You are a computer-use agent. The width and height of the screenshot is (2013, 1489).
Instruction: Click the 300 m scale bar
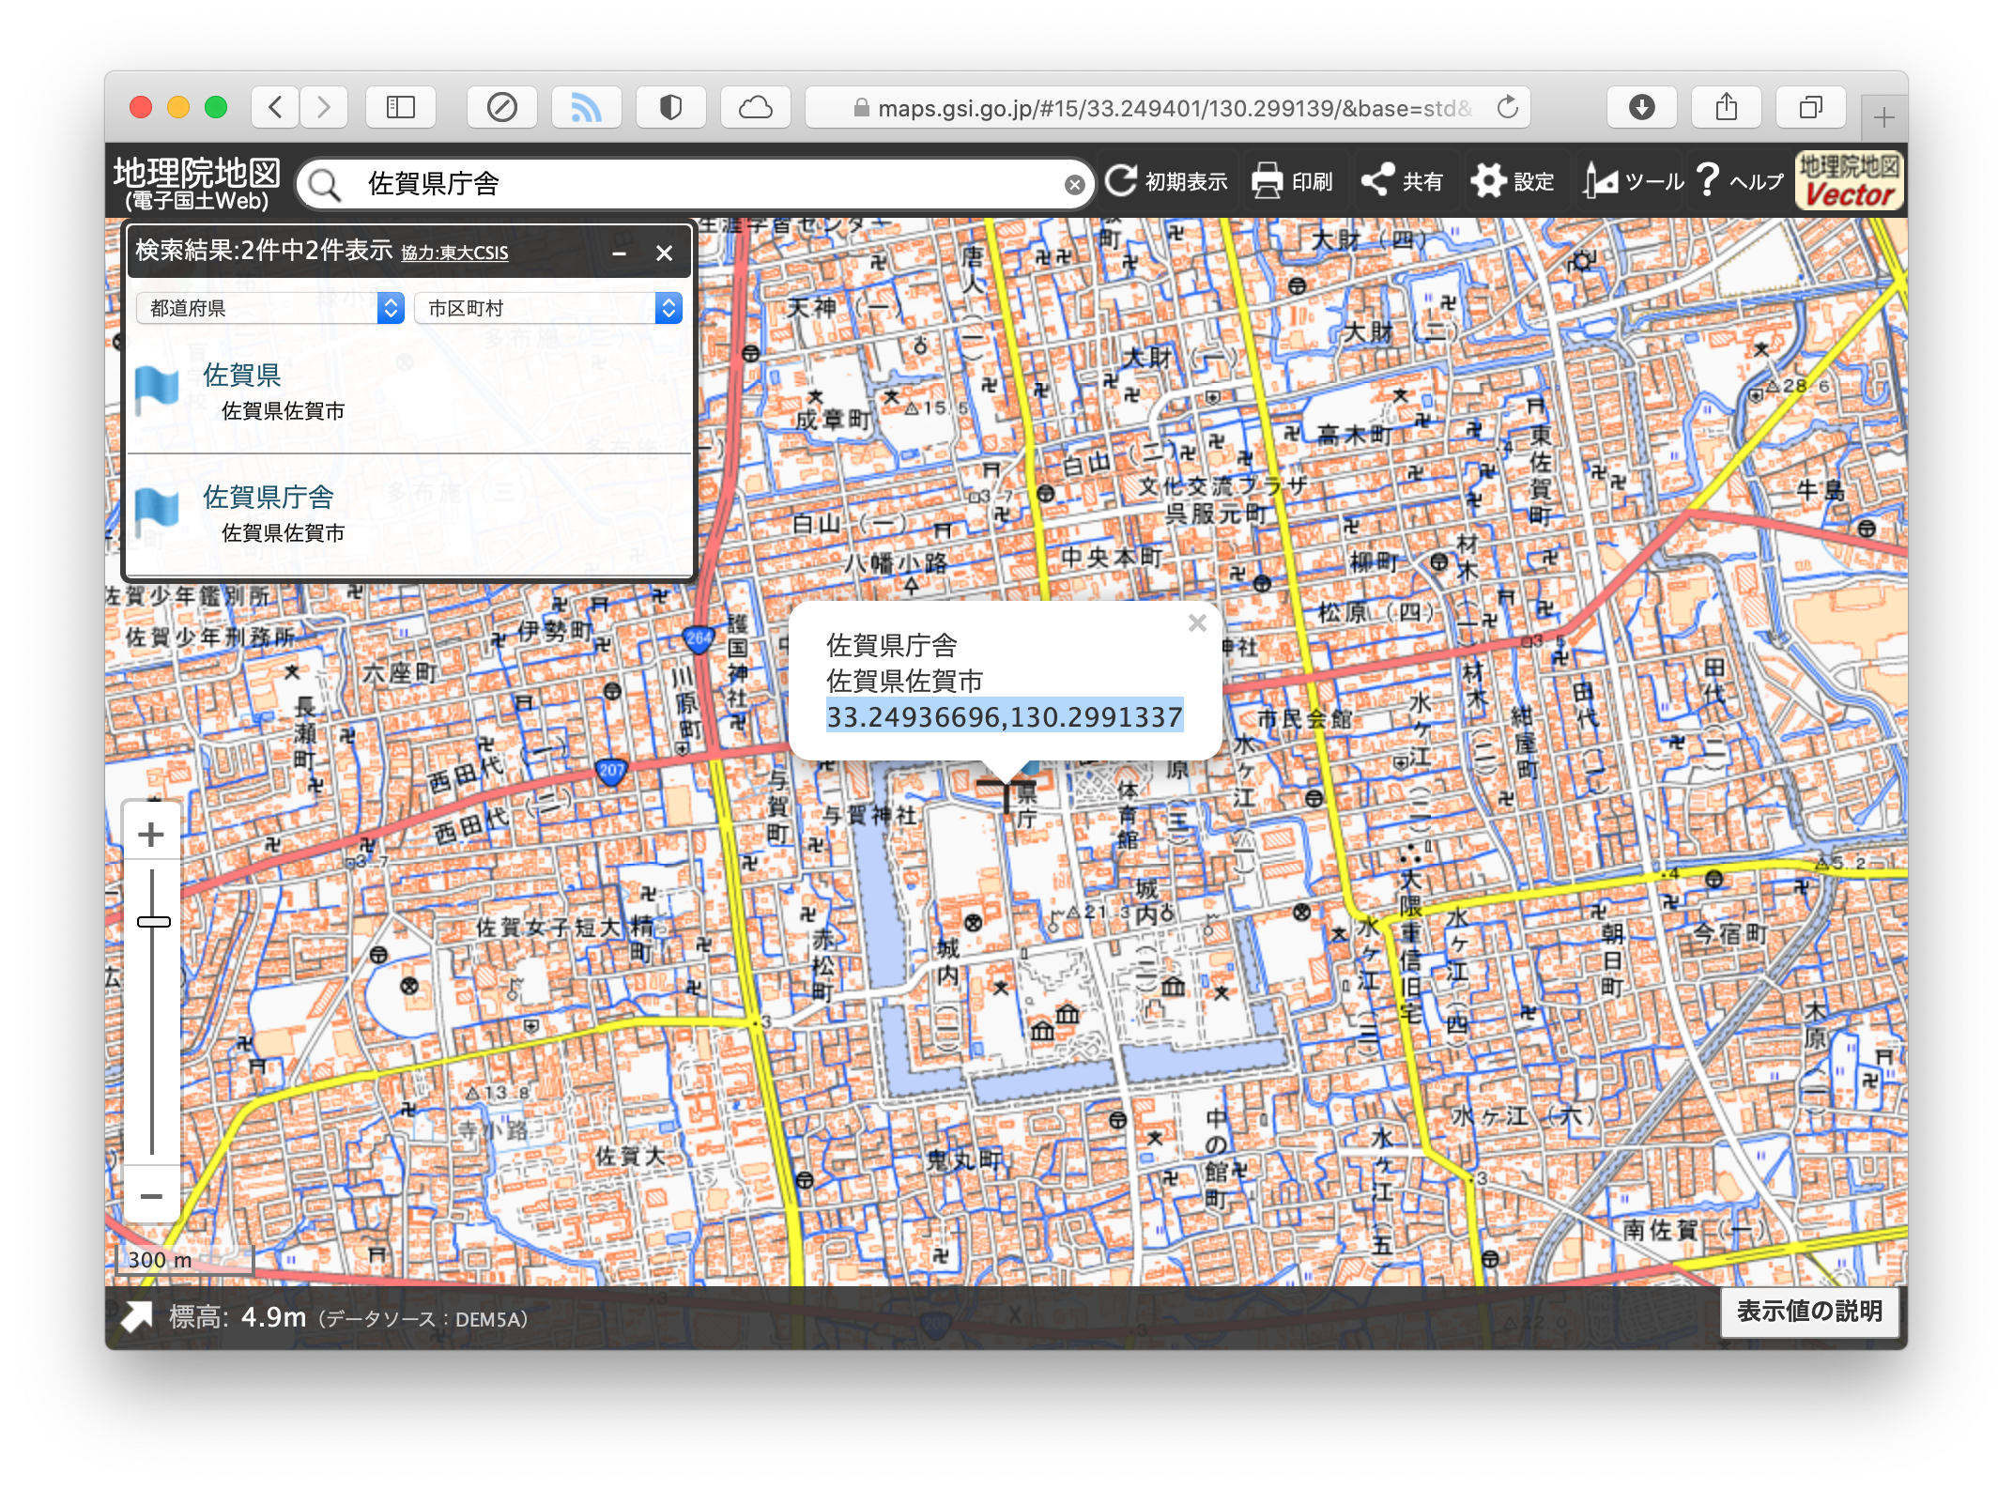184,1260
